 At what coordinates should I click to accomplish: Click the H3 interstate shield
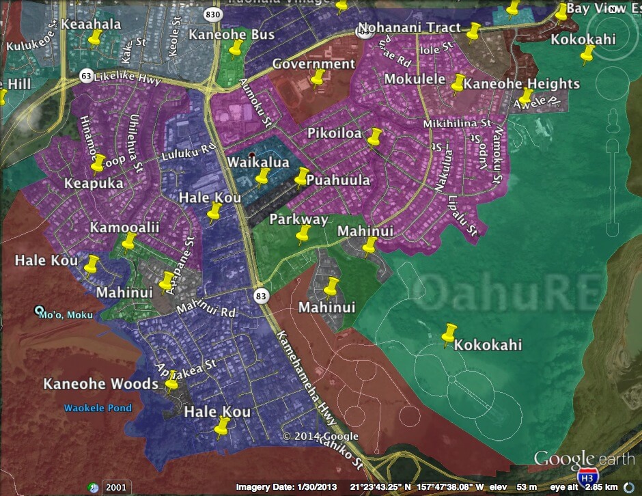[587, 477]
